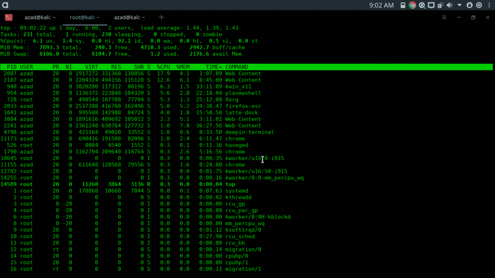Click the load average values
495x278 pixels.
click(212, 28)
